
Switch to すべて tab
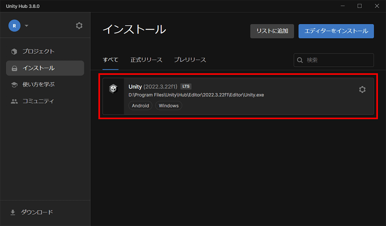(x=110, y=60)
